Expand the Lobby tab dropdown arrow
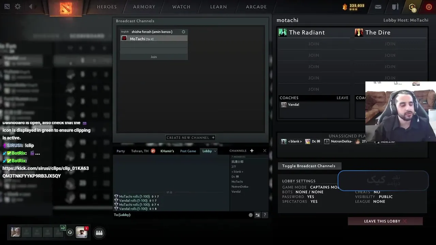 point(215,151)
